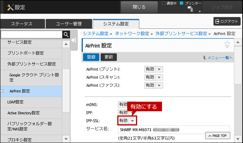Viewport: 243px width, 143px height.
Task: Click the search magnifier icon
Action: [x=66, y=34]
